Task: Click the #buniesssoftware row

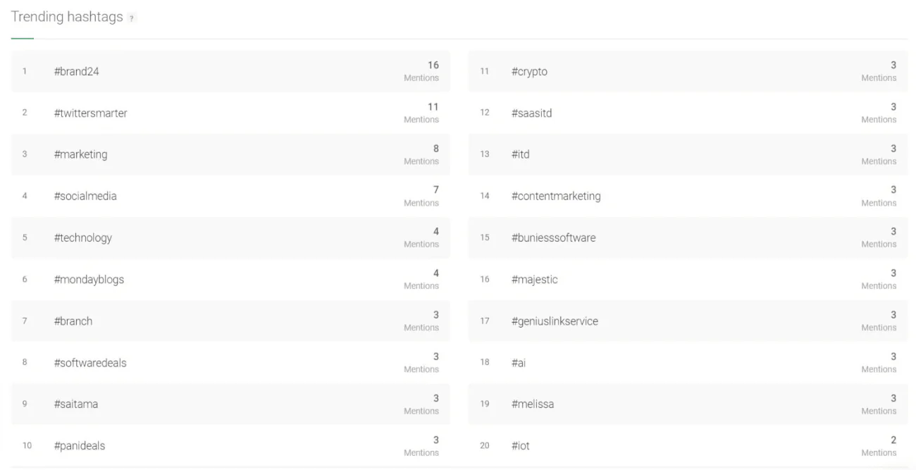Action: coord(551,237)
